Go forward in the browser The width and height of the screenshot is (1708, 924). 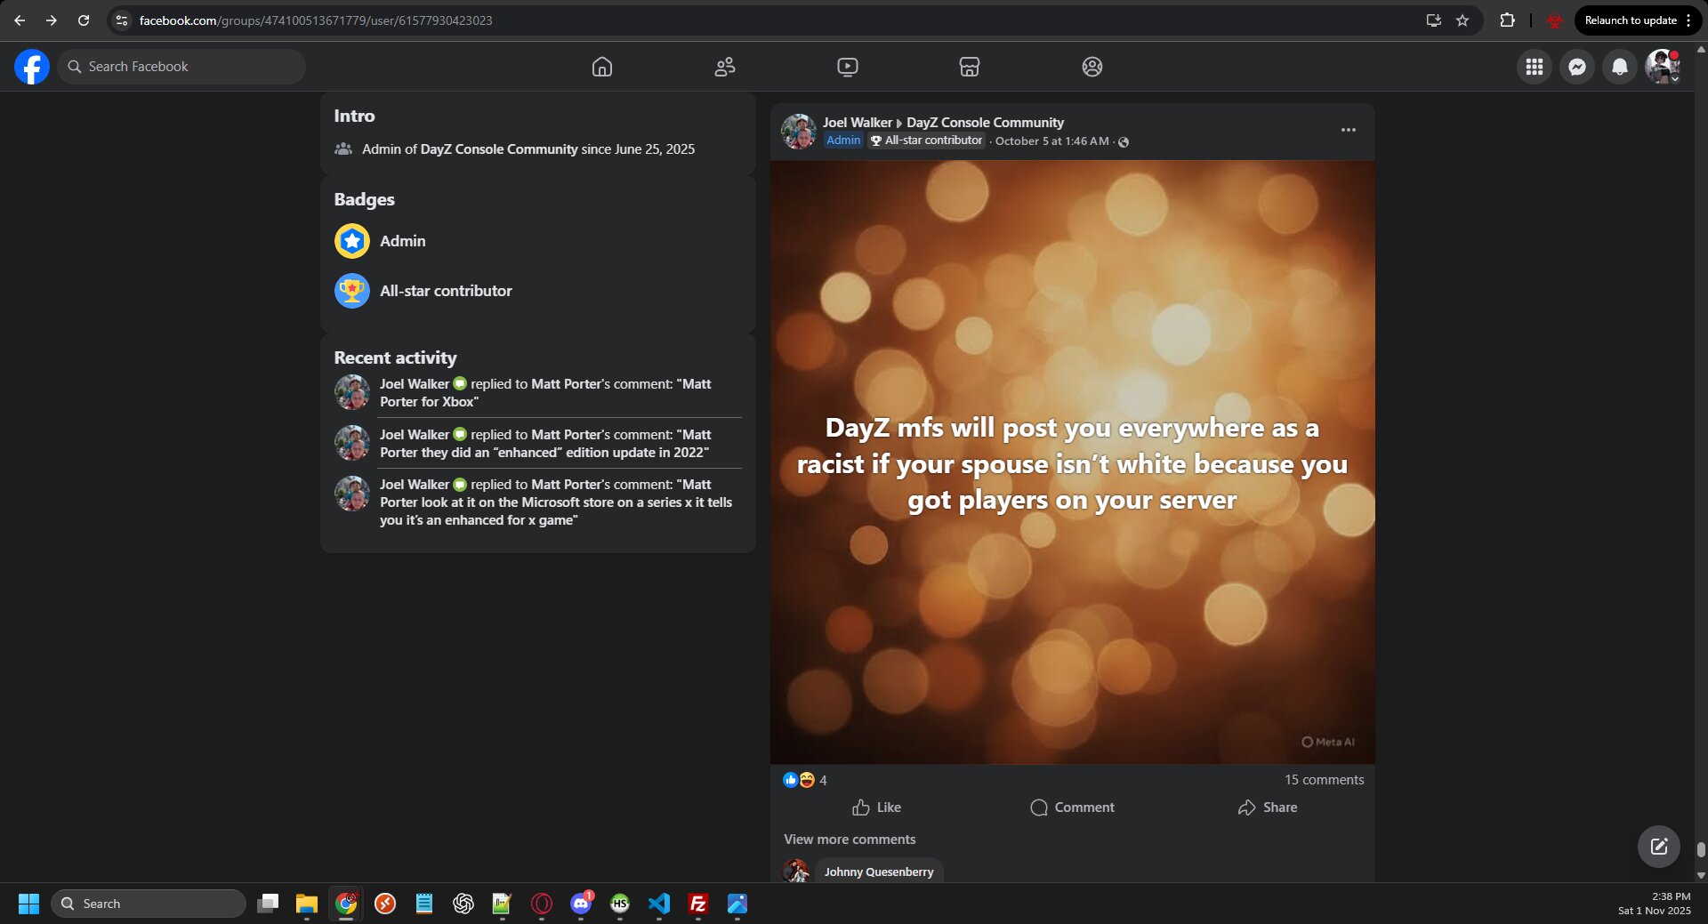[x=52, y=20]
